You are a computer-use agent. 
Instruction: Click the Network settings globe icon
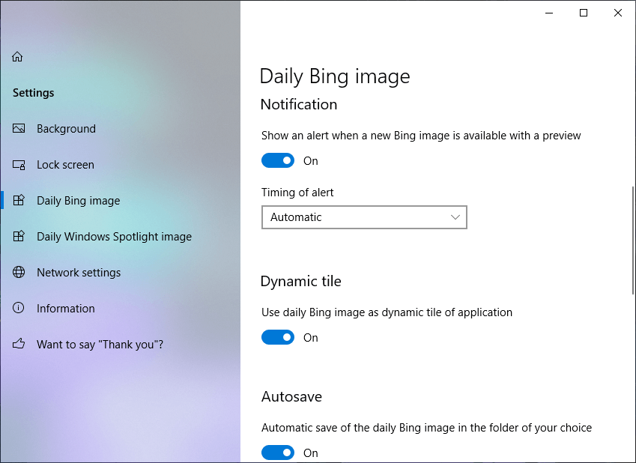[x=19, y=272]
